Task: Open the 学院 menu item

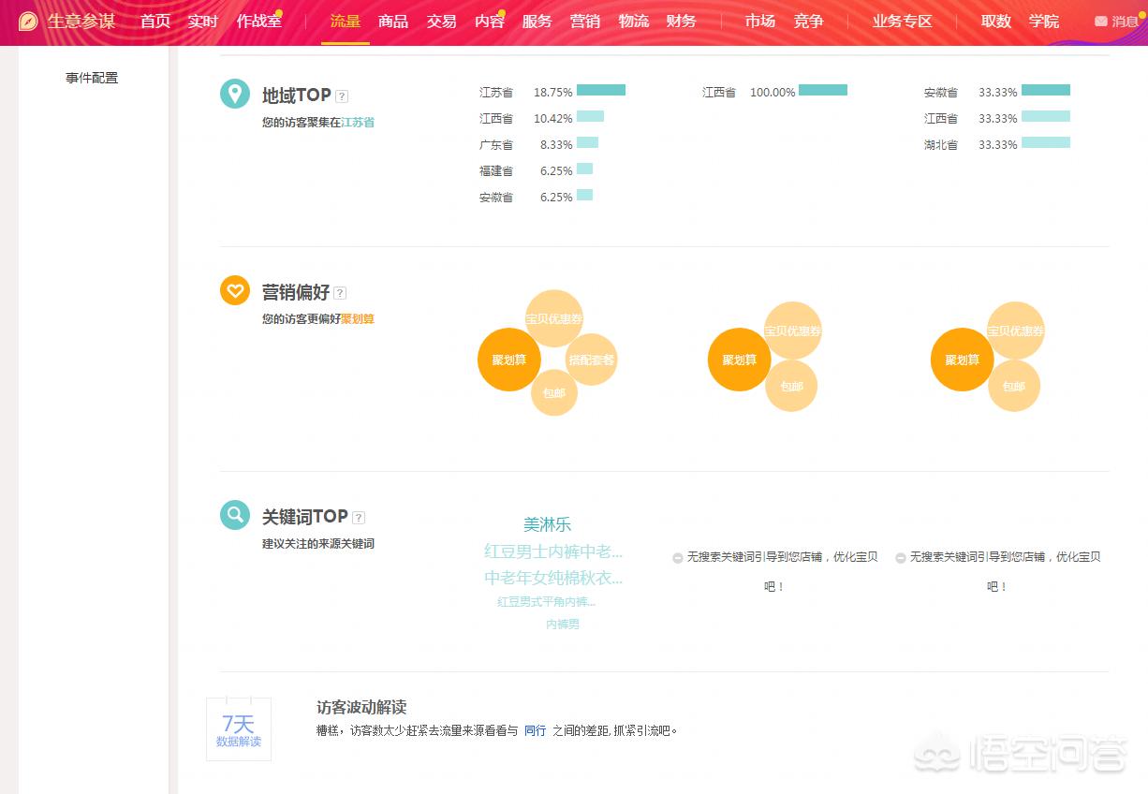Action: [x=1044, y=21]
